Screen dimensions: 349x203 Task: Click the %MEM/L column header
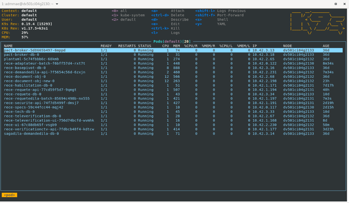pos(243,46)
